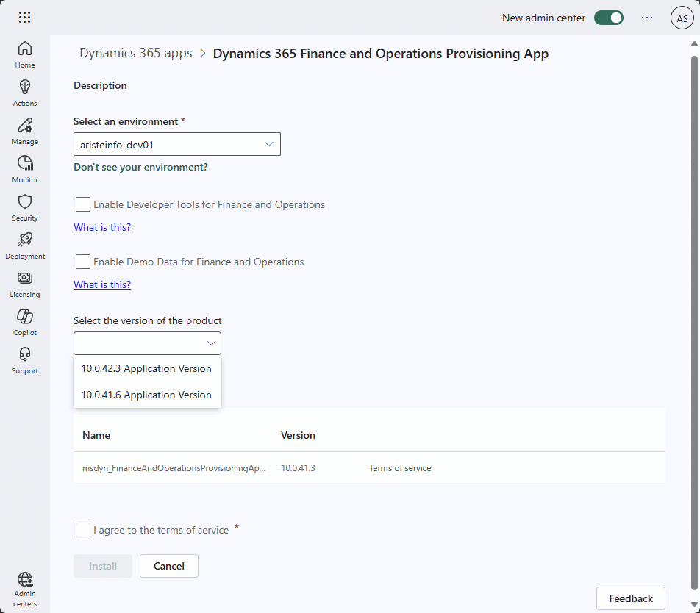700x613 pixels.
Task: Navigate to Dynamics 365 apps breadcrumb
Action: pos(135,53)
